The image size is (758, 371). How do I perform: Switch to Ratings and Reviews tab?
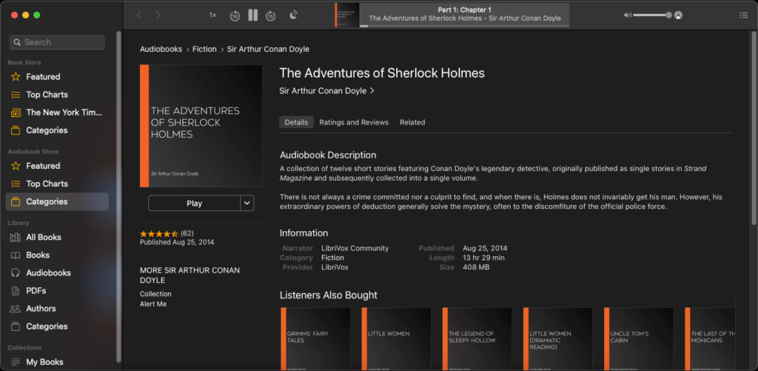353,122
